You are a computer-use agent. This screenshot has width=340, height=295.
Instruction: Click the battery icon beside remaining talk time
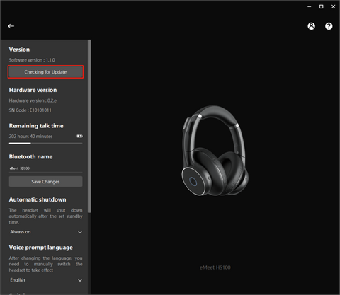79,136
